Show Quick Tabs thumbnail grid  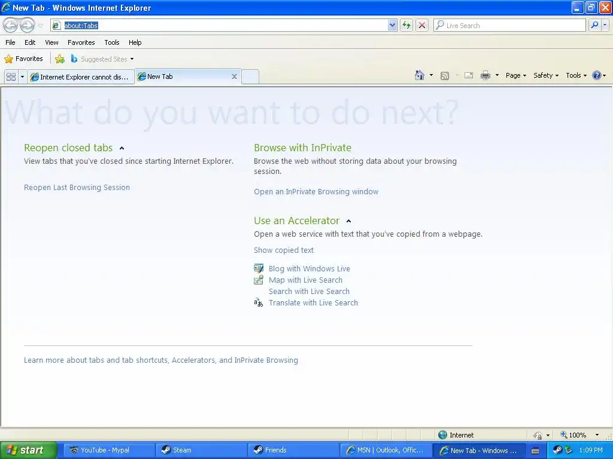pyautogui.click(x=11, y=76)
